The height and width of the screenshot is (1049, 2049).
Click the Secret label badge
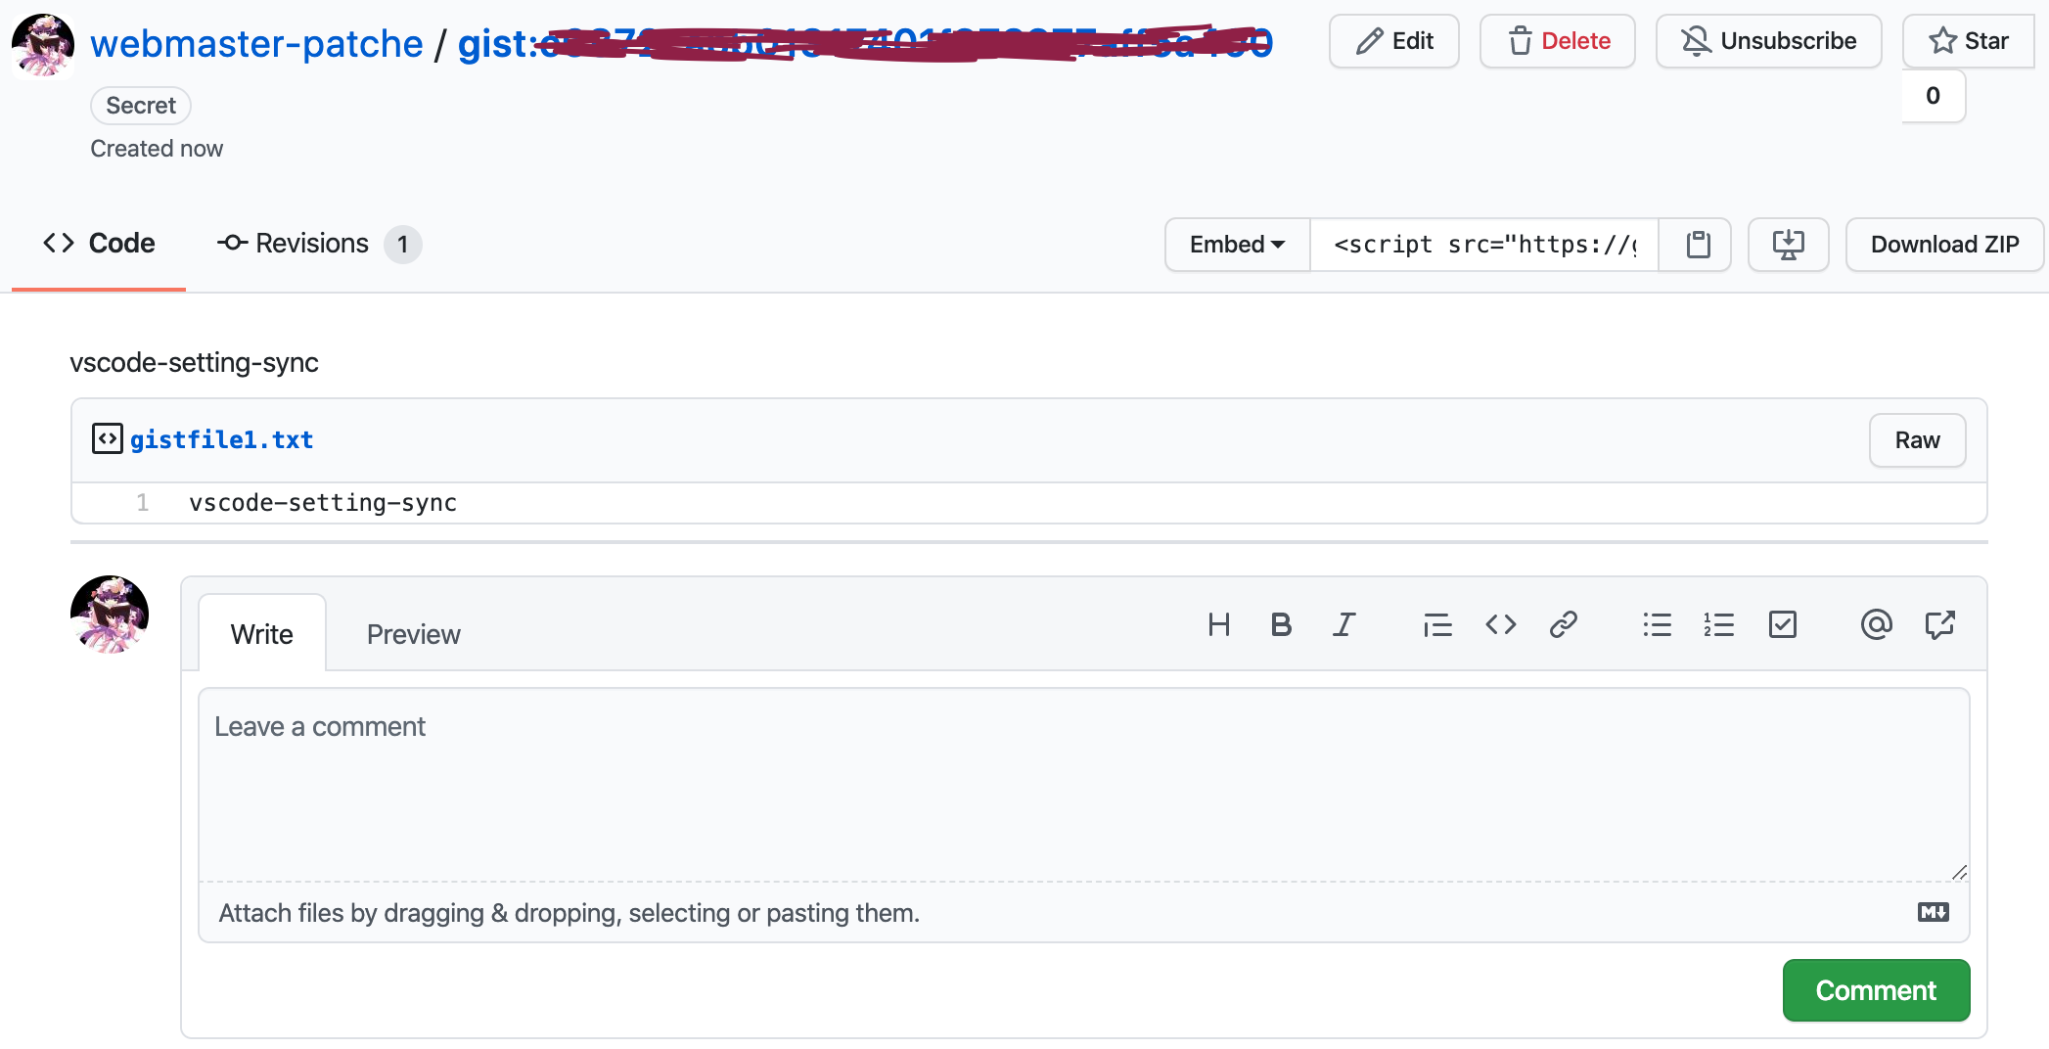141,106
